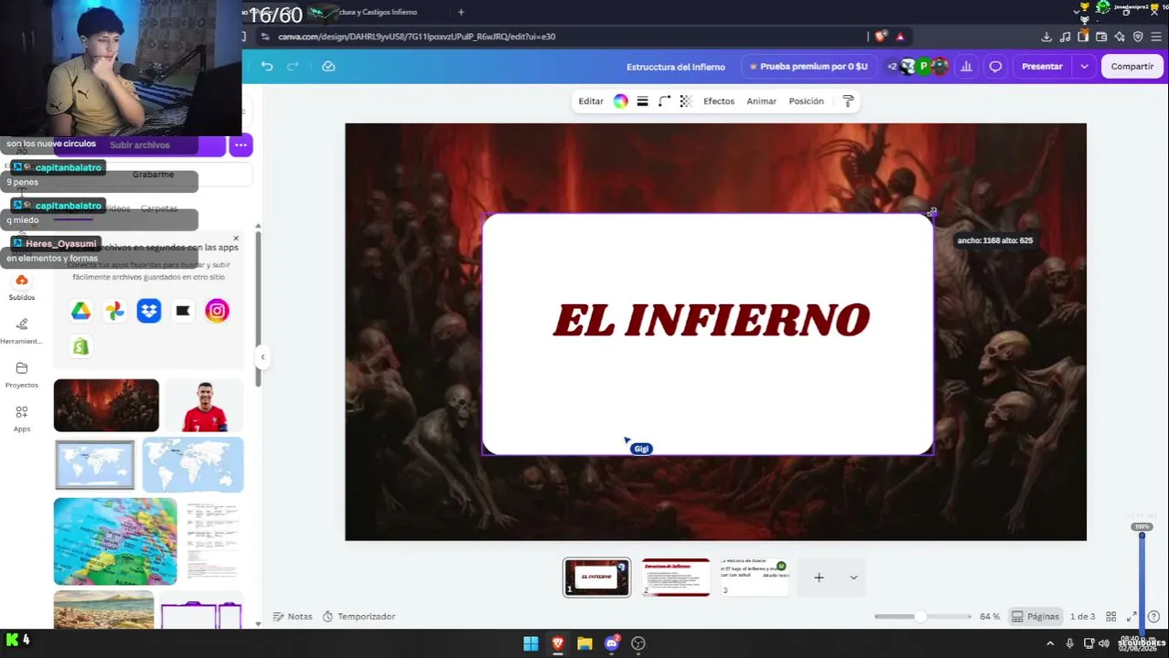
Task: Open more options next to Subir archivos
Action: (x=241, y=145)
